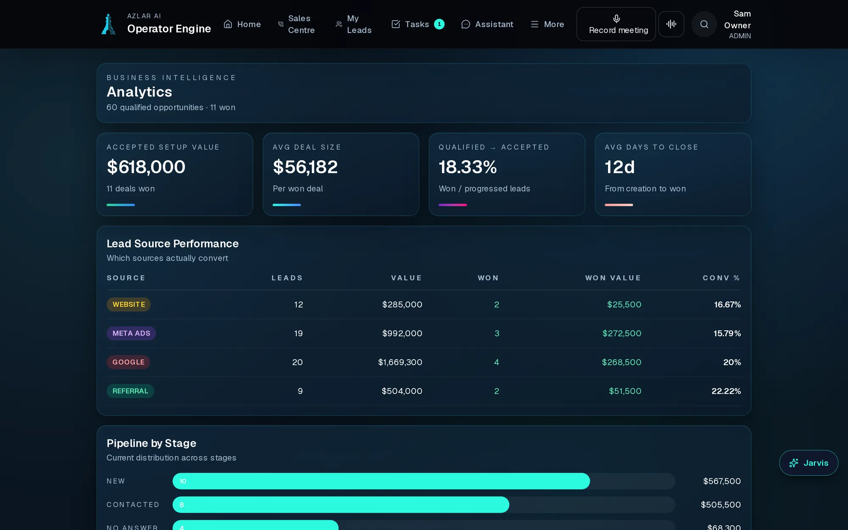This screenshot has width=848, height=530.
Task: Select the Avg Deal Size card
Action: click(x=341, y=174)
